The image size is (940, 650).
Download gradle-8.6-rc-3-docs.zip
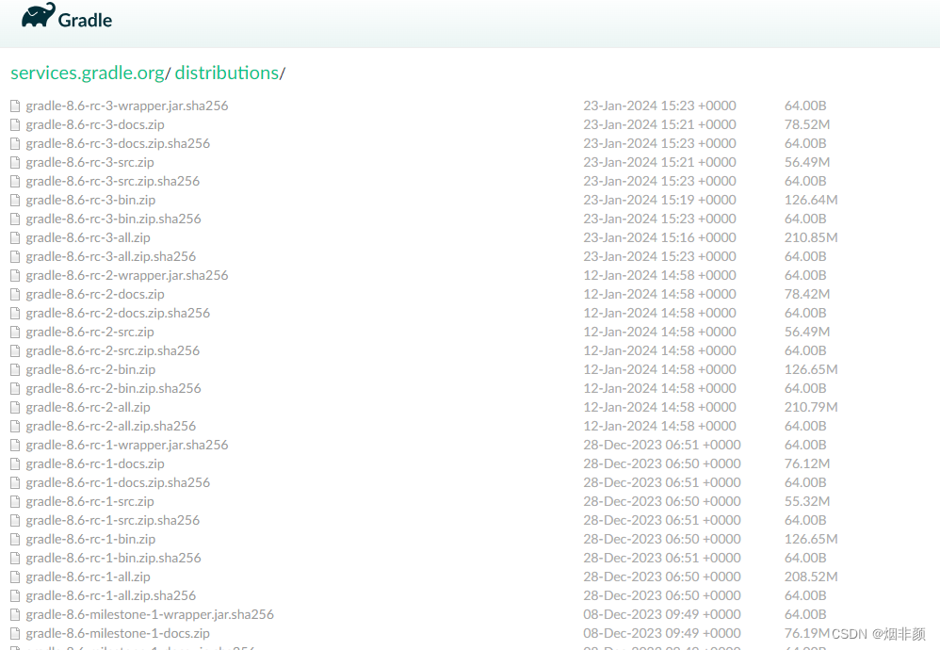coord(95,124)
